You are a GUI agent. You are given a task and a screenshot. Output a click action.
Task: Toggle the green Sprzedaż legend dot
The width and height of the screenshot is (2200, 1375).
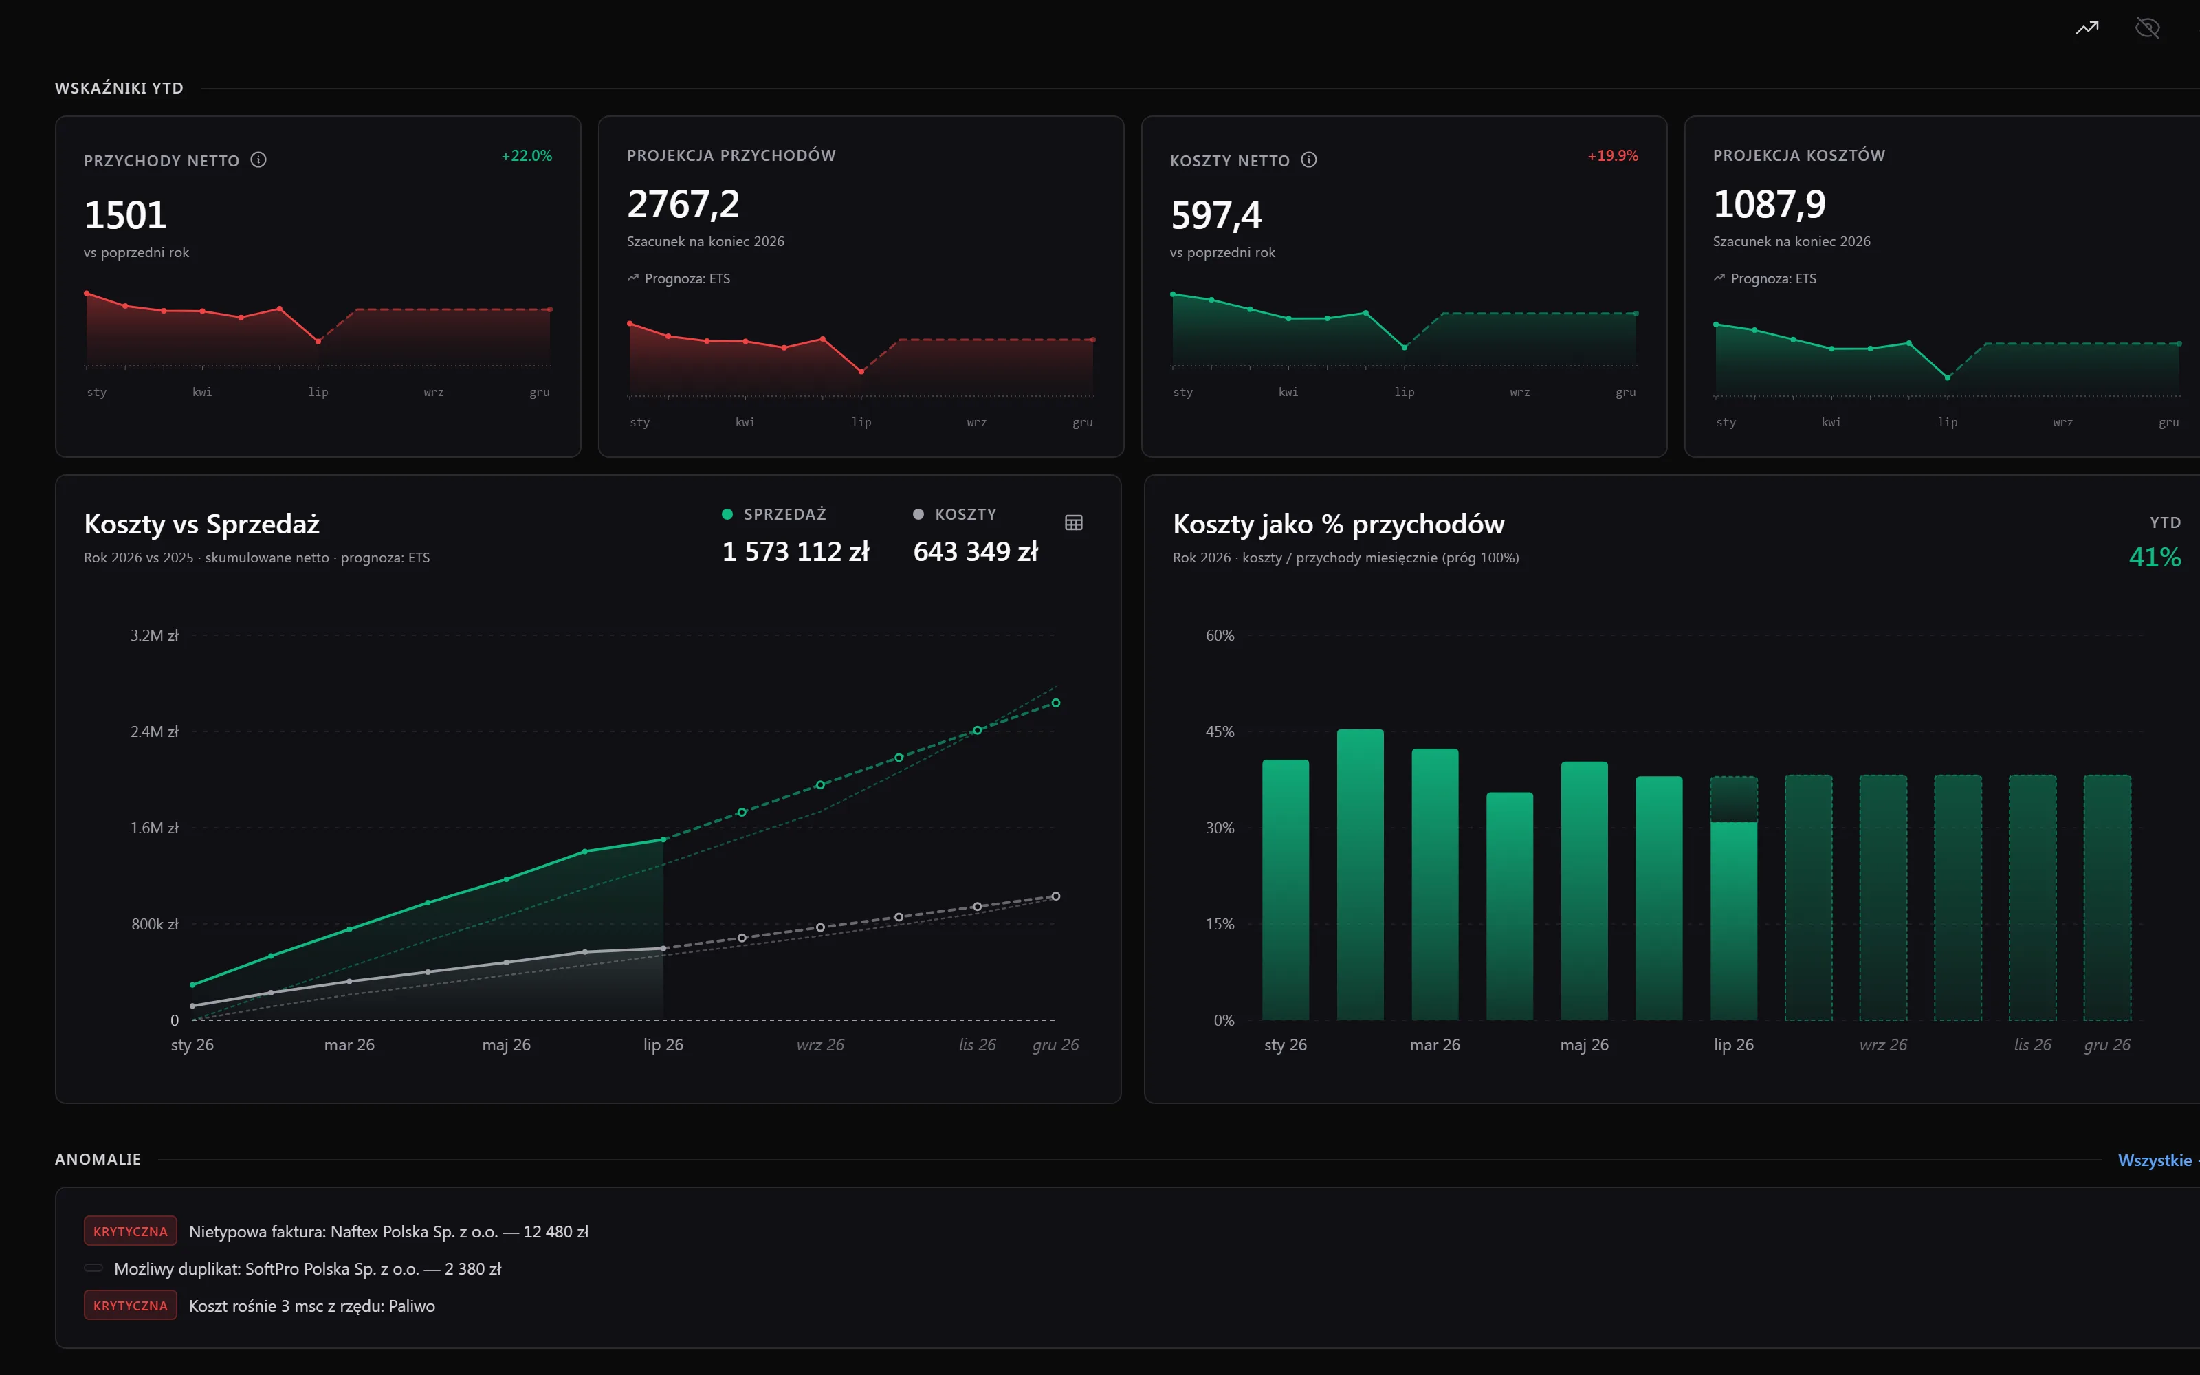tap(727, 515)
